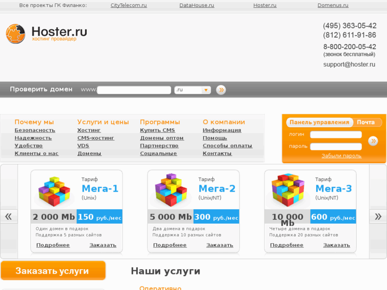Screen dimensions: 387x290
Task: Open Хостинг services link
Action: click(x=89, y=130)
